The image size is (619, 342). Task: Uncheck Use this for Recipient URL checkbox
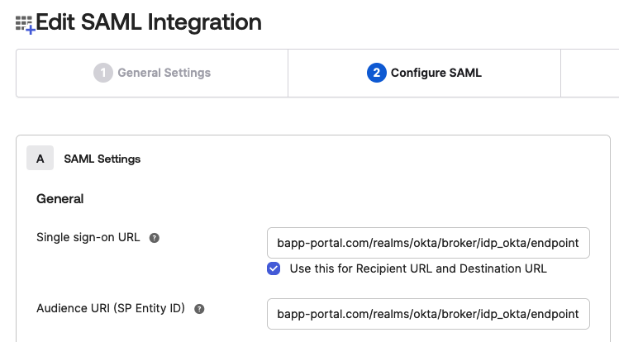pyautogui.click(x=274, y=268)
